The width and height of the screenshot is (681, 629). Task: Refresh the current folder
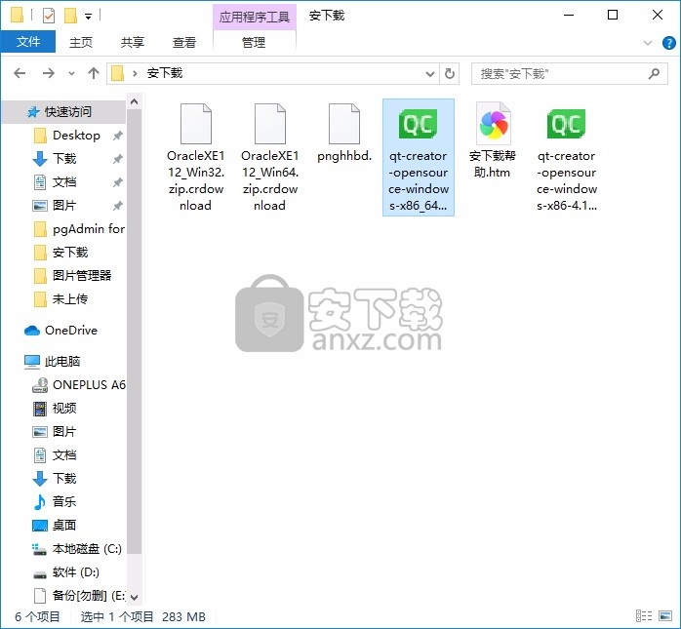pos(450,73)
